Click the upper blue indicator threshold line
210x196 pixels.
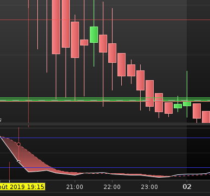coord(105,138)
